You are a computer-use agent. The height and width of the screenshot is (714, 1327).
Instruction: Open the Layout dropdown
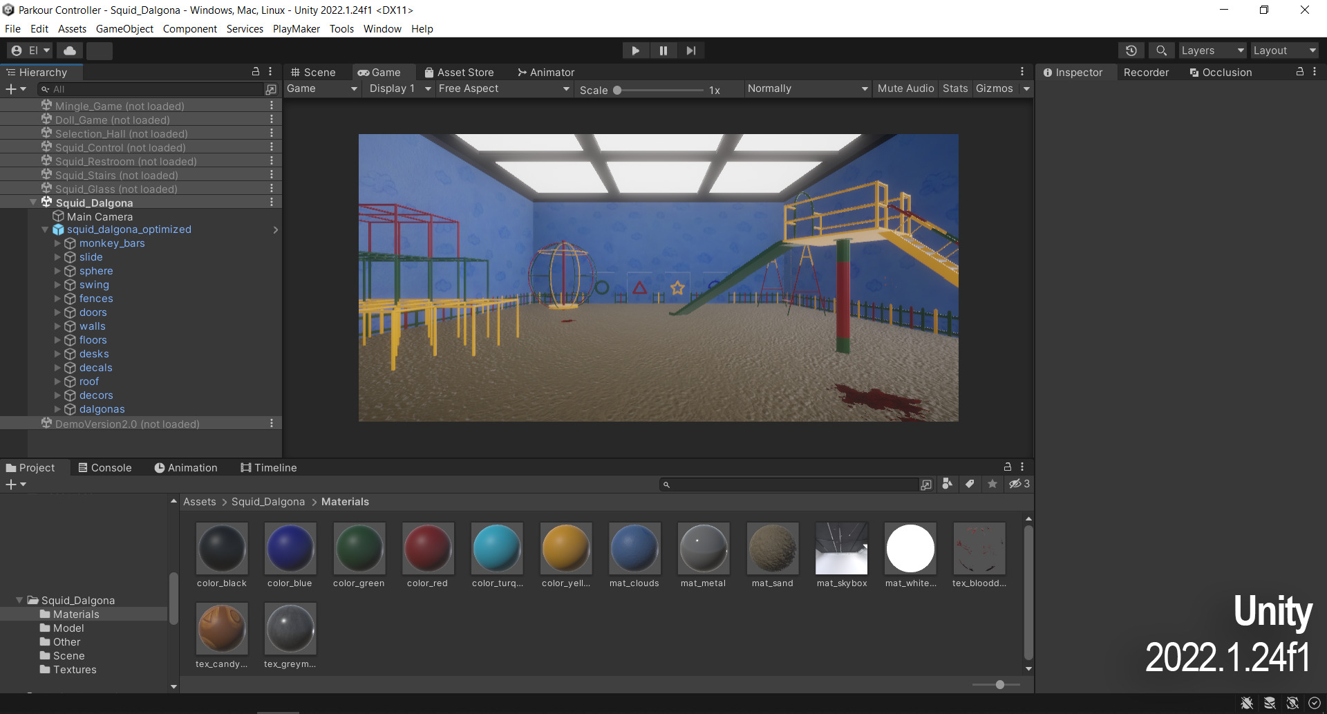[1284, 50]
